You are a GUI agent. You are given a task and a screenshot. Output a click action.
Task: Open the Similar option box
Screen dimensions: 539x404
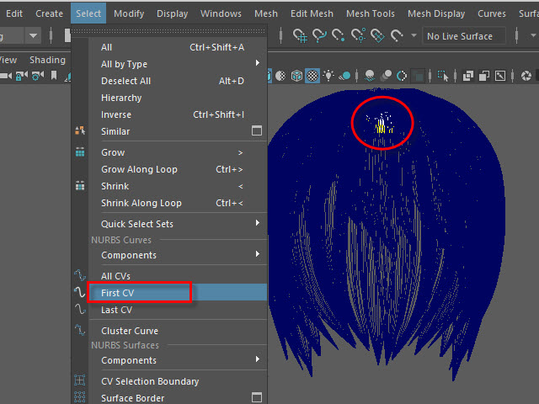pos(257,131)
